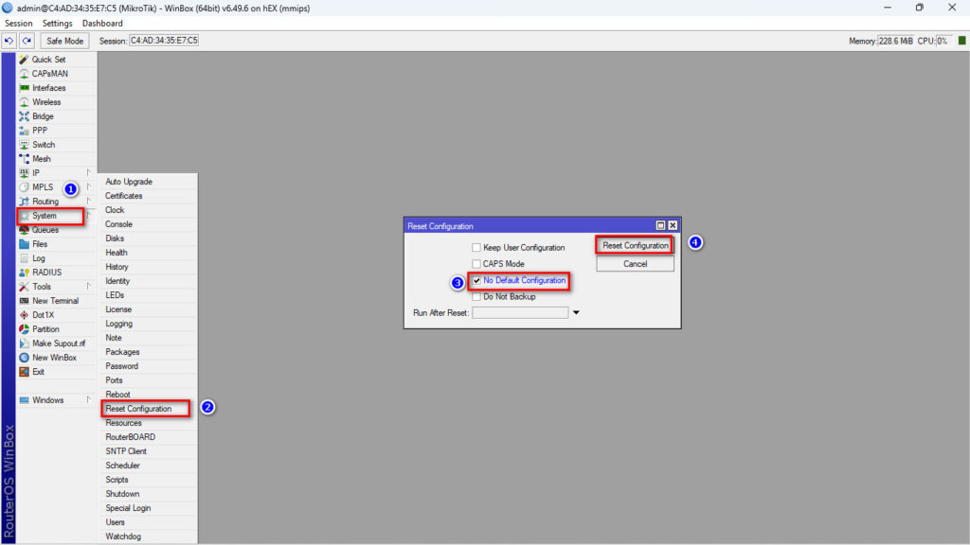Screen dimensions: 970x545
Task: Click the redo arrow icon in toolbar
Action: tap(27, 41)
